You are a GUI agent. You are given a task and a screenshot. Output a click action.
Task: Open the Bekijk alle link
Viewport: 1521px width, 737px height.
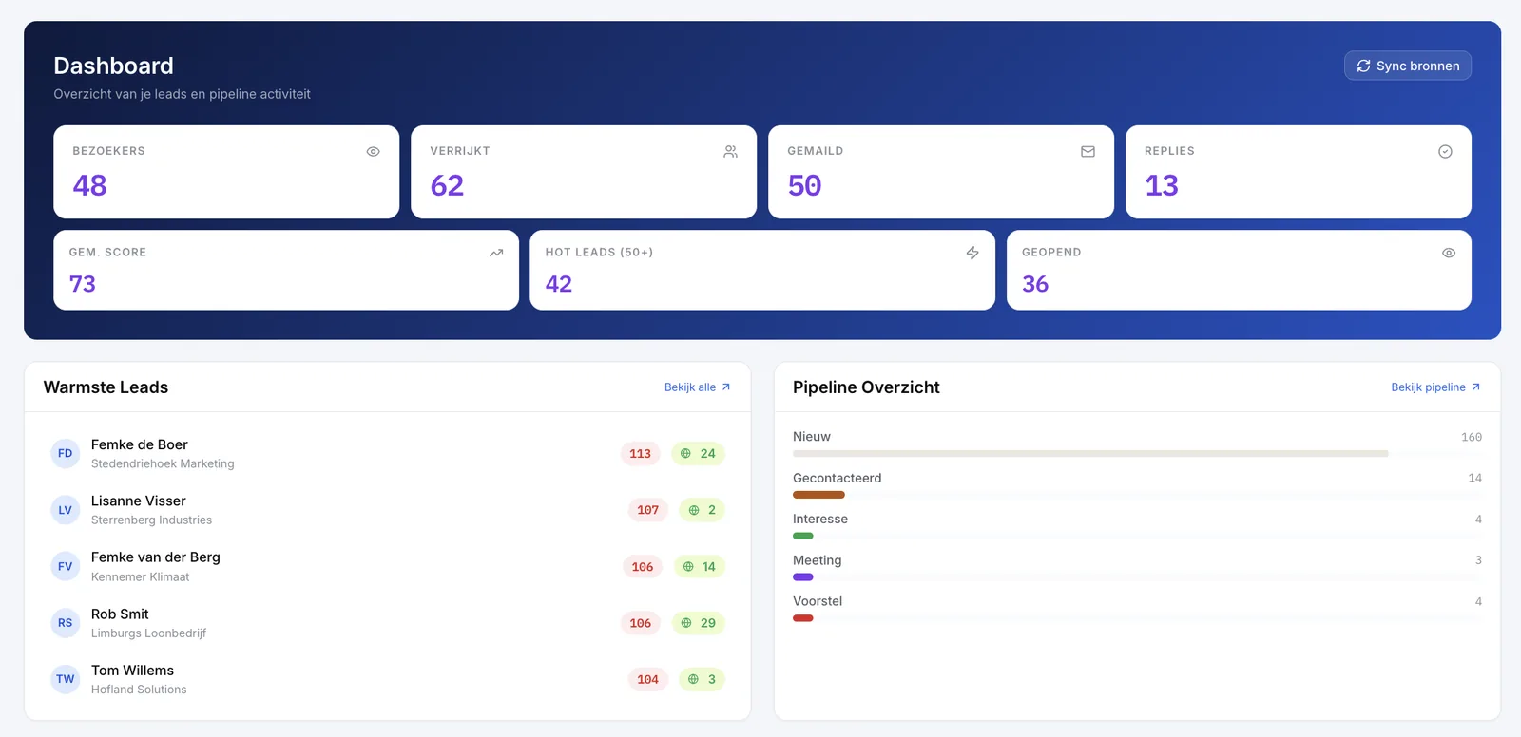697,387
